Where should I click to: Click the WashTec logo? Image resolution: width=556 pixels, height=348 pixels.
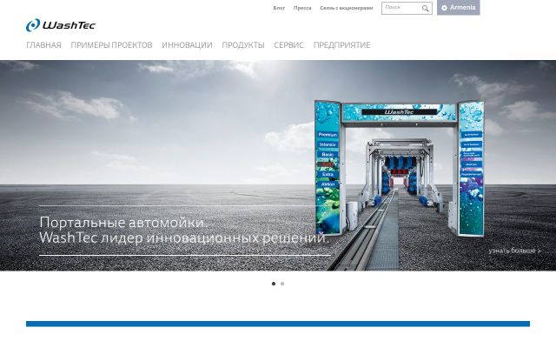coord(61,25)
